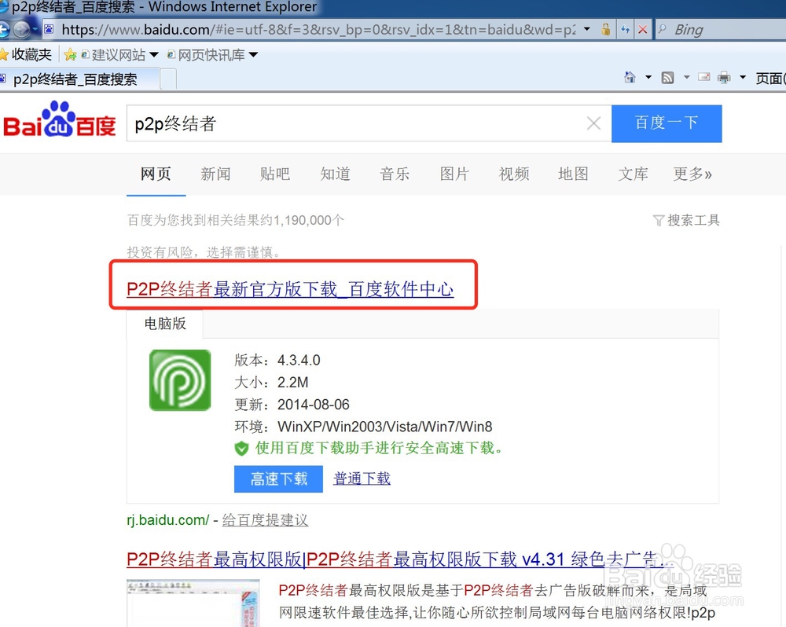Expand the Home icon dropdown arrow

(x=648, y=77)
